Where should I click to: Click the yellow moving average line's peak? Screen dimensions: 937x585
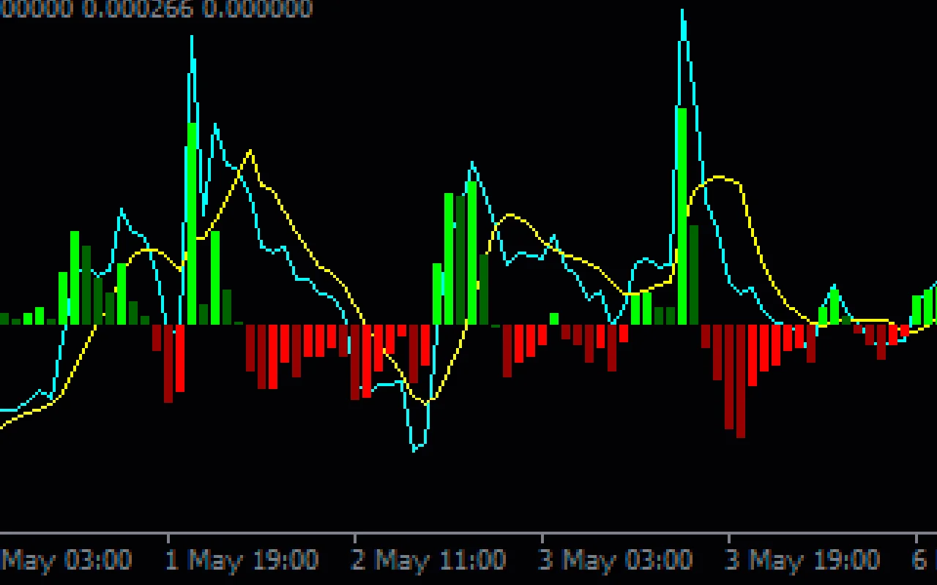pyautogui.click(x=249, y=151)
